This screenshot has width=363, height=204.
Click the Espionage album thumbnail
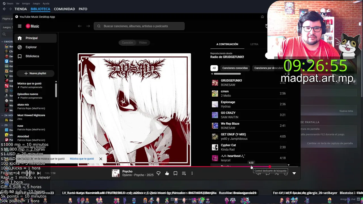coord(215,104)
